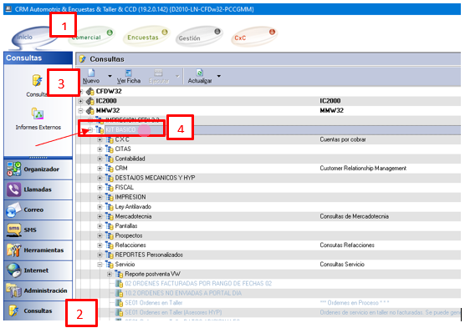The height and width of the screenshot is (328, 465).
Task: Open the SMS section
Action: pos(38,230)
